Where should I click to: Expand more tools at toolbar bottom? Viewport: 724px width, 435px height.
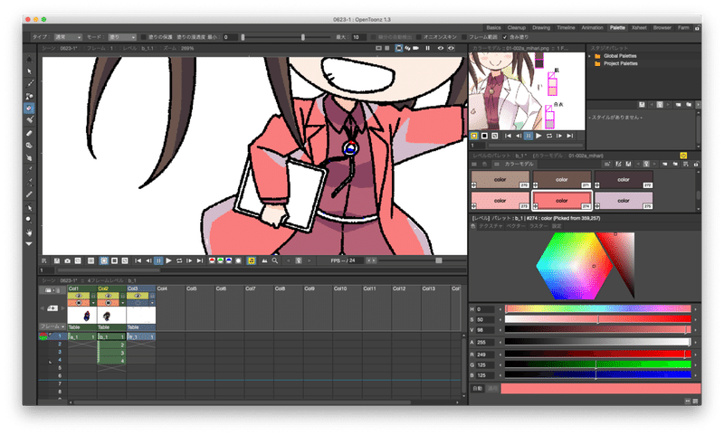click(x=29, y=243)
